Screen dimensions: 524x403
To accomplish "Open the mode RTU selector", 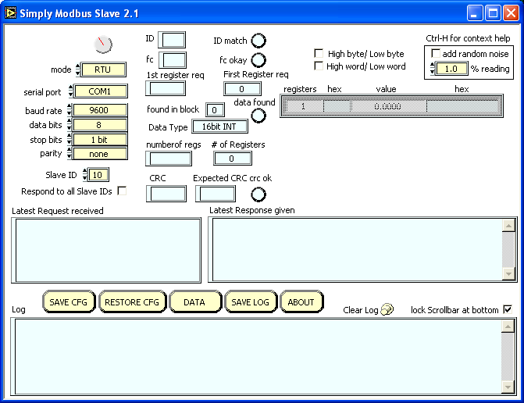I will point(103,70).
